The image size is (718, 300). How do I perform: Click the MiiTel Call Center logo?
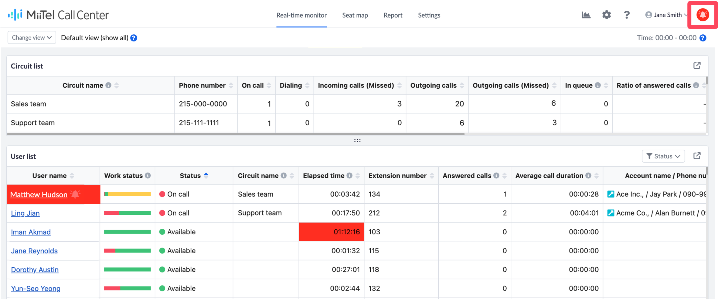tap(58, 15)
